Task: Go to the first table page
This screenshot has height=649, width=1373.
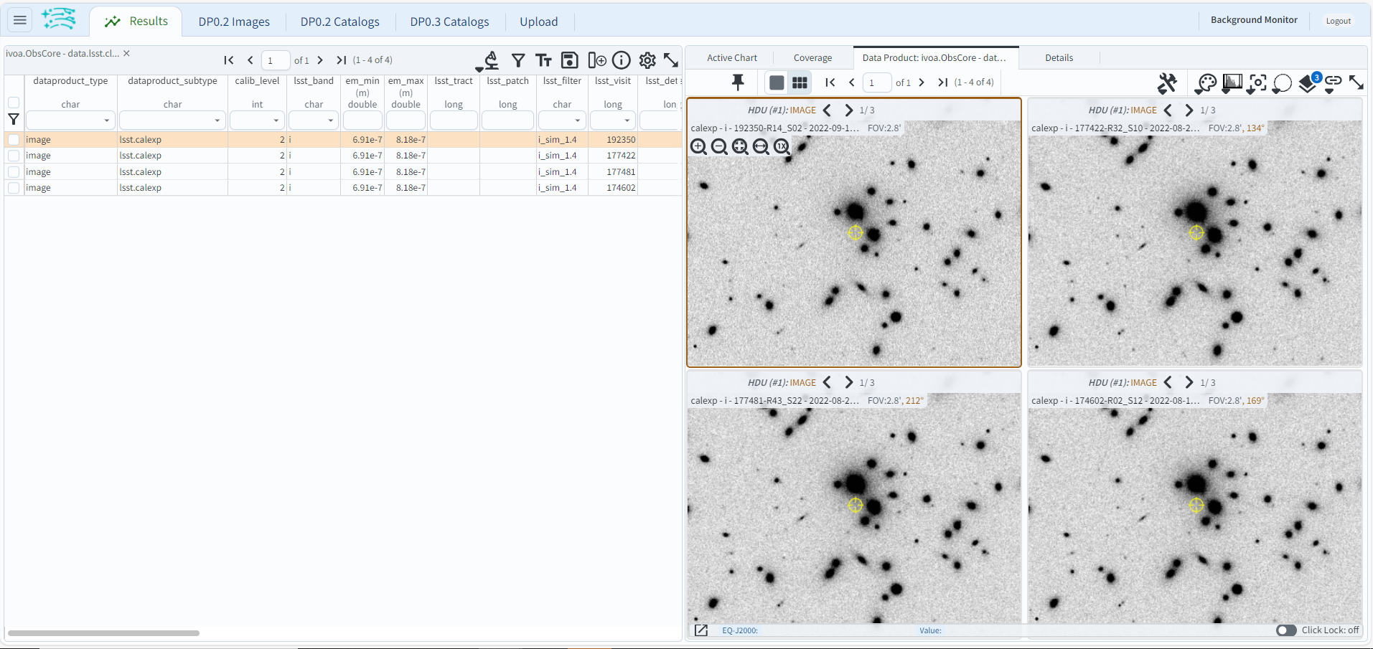Action: point(229,60)
